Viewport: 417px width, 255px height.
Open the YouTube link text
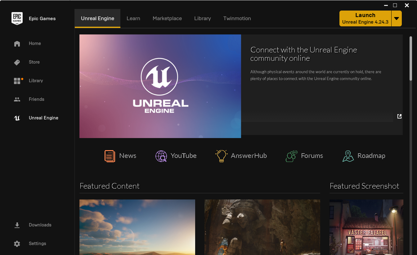pos(184,156)
